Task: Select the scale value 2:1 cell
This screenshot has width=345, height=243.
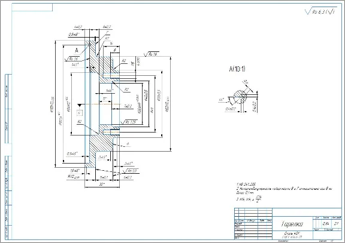Action: click(336, 224)
